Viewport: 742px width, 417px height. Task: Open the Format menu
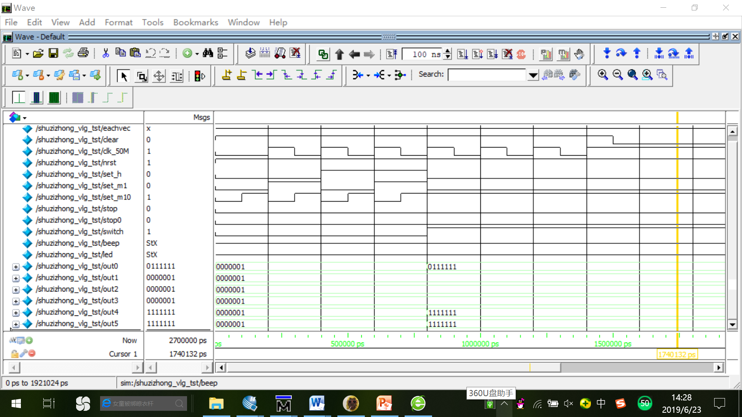click(118, 22)
